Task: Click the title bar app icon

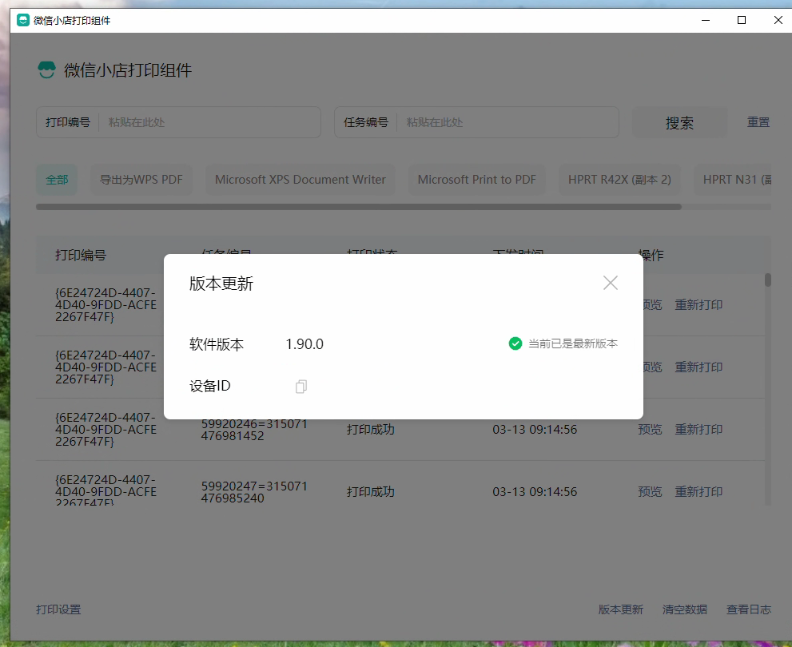Action: click(x=22, y=20)
